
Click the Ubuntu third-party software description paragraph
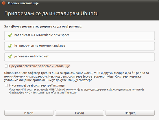[76, 76]
